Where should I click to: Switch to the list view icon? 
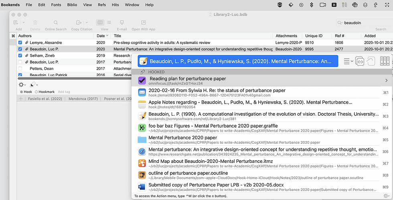pyautogui.click(x=109, y=22)
